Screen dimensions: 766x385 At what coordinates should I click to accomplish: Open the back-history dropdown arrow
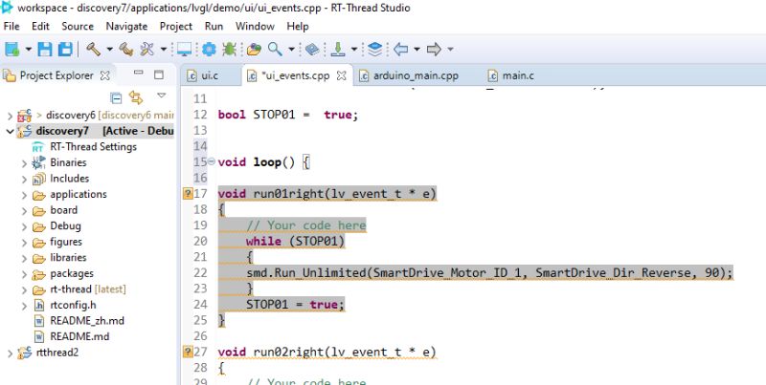(x=417, y=50)
